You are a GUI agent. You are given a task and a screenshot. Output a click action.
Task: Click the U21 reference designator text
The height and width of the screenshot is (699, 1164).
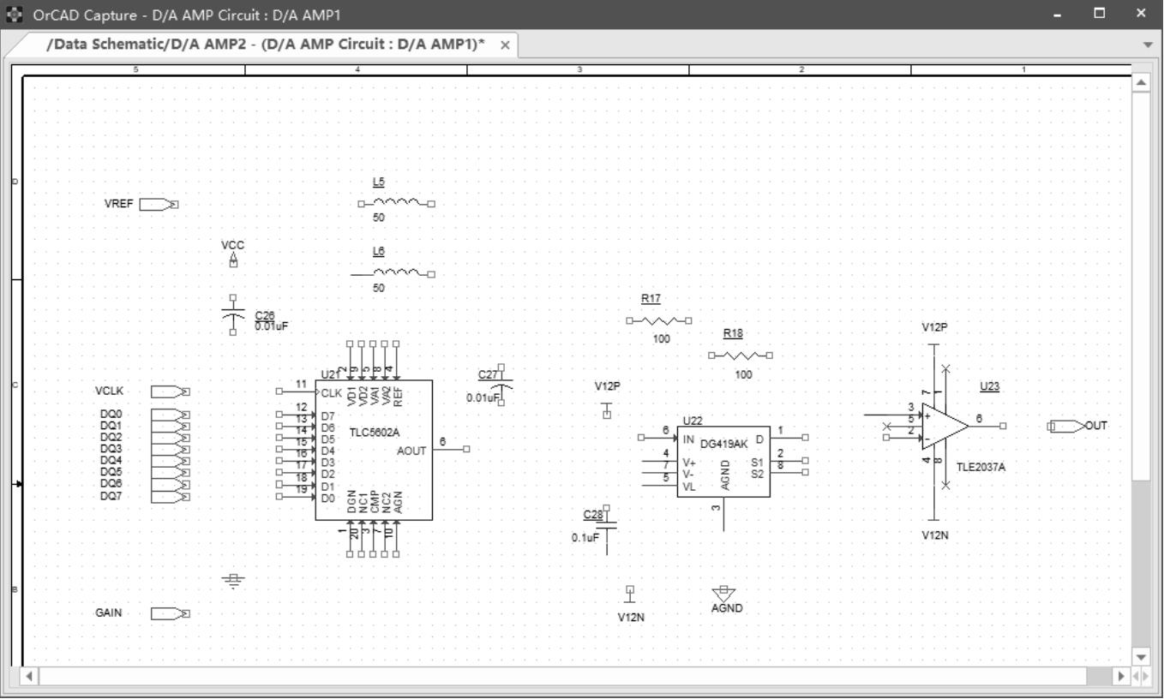coord(330,374)
